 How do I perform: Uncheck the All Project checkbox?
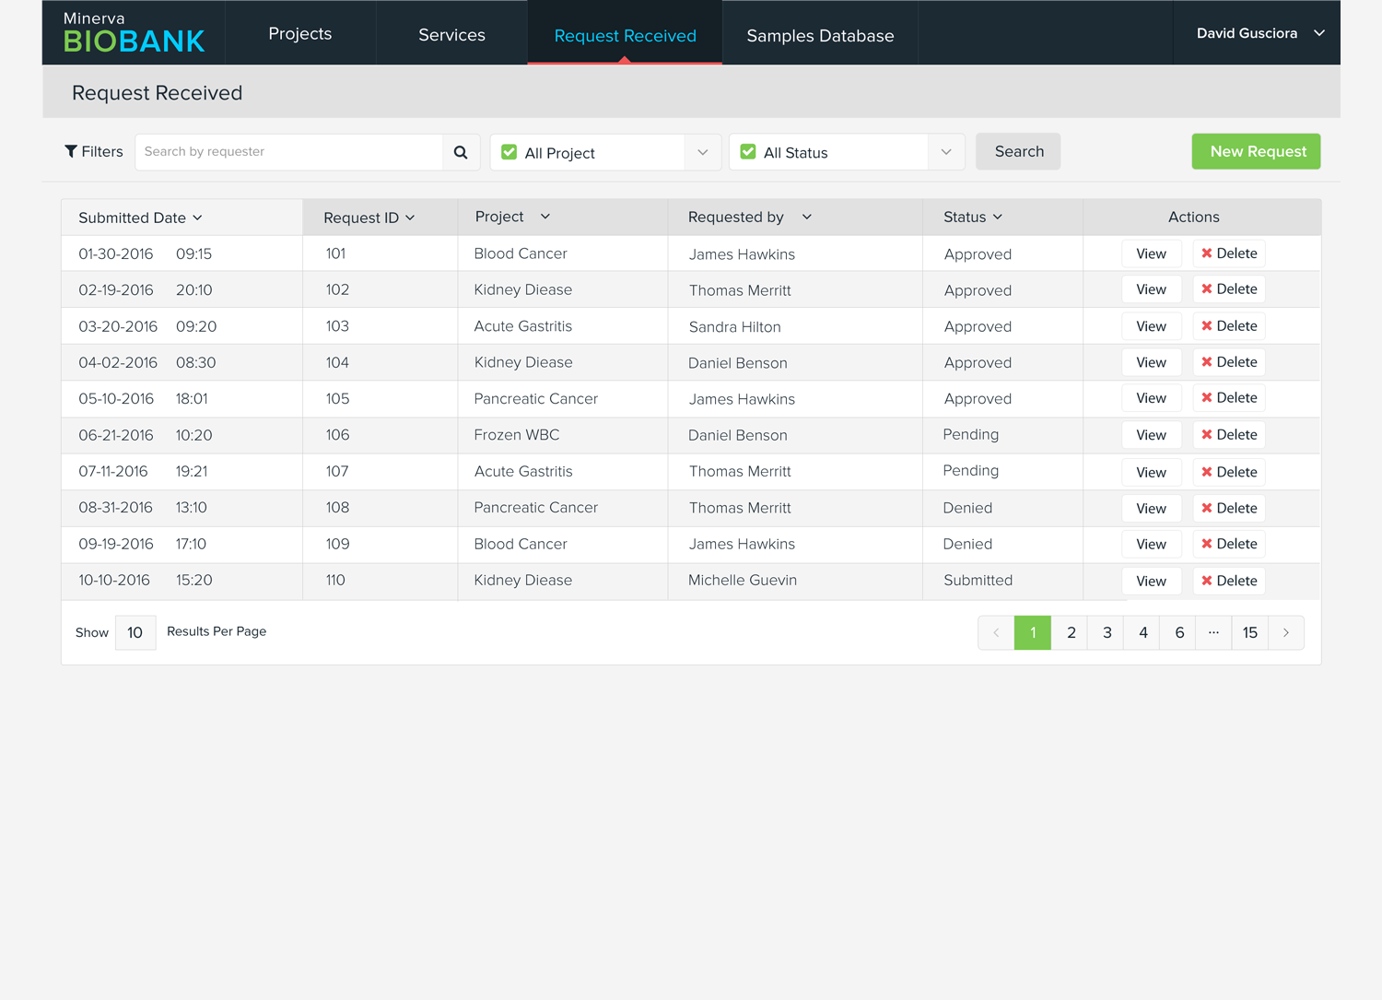(509, 152)
